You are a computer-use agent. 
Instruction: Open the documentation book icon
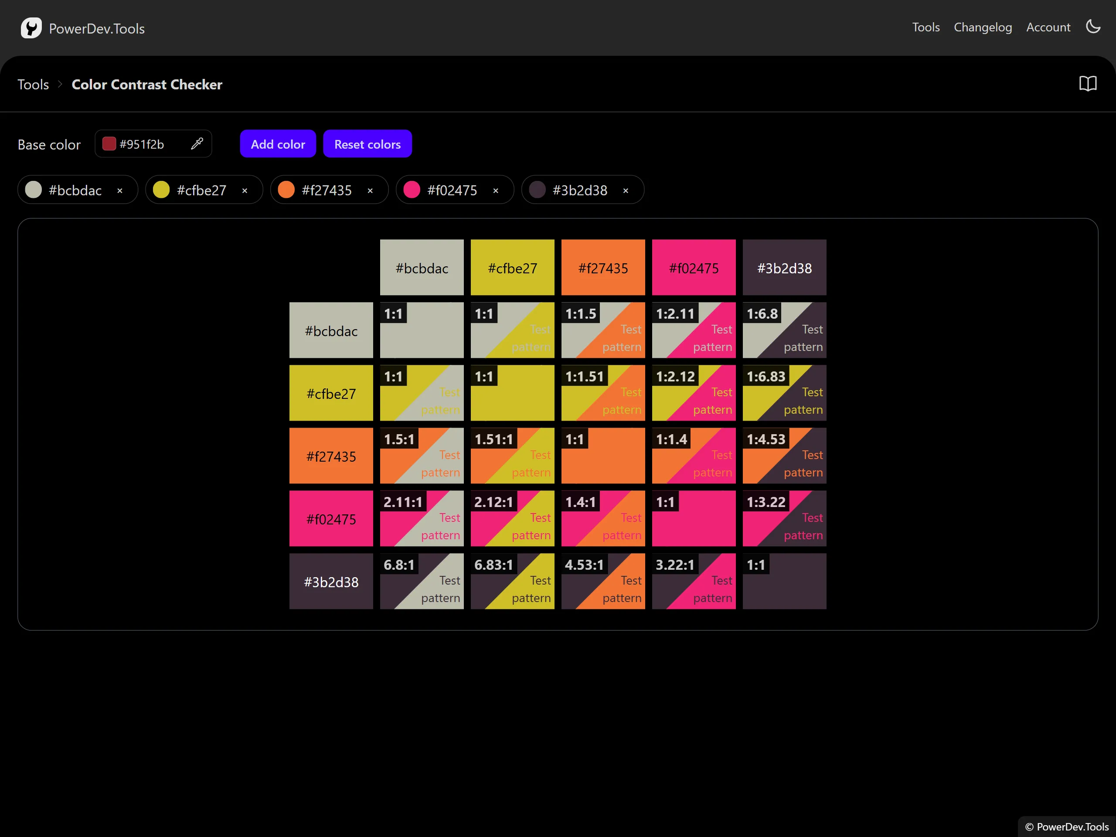click(x=1088, y=84)
